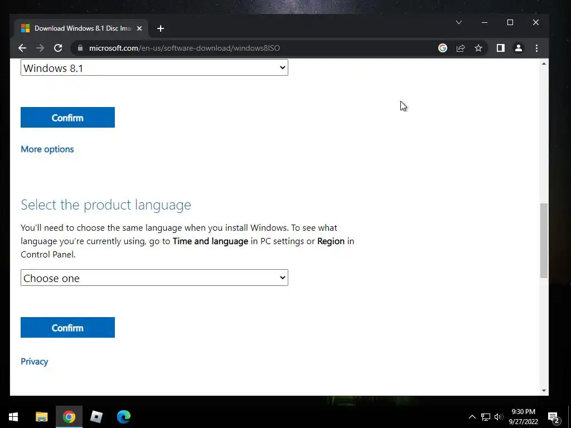Image resolution: width=571 pixels, height=428 pixels.
Task: Click the Chrome taskbar icon
Action: click(69, 417)
